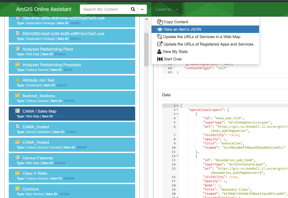
Task: Click the user icon beside View My Stats
Action: tap(159, 51)
